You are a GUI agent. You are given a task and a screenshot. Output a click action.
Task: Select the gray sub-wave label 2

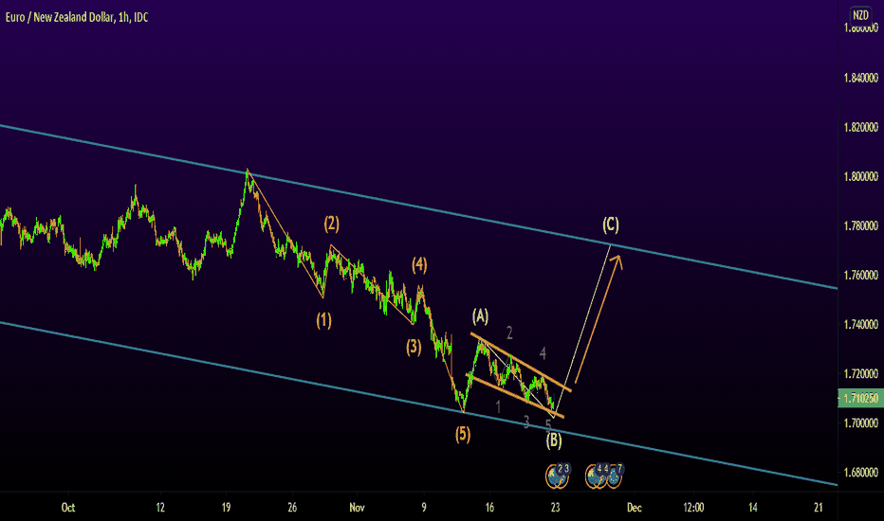(x=509, y=333)
